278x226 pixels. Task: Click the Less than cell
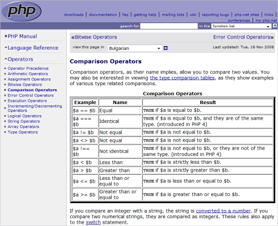[x=120, y=163]
